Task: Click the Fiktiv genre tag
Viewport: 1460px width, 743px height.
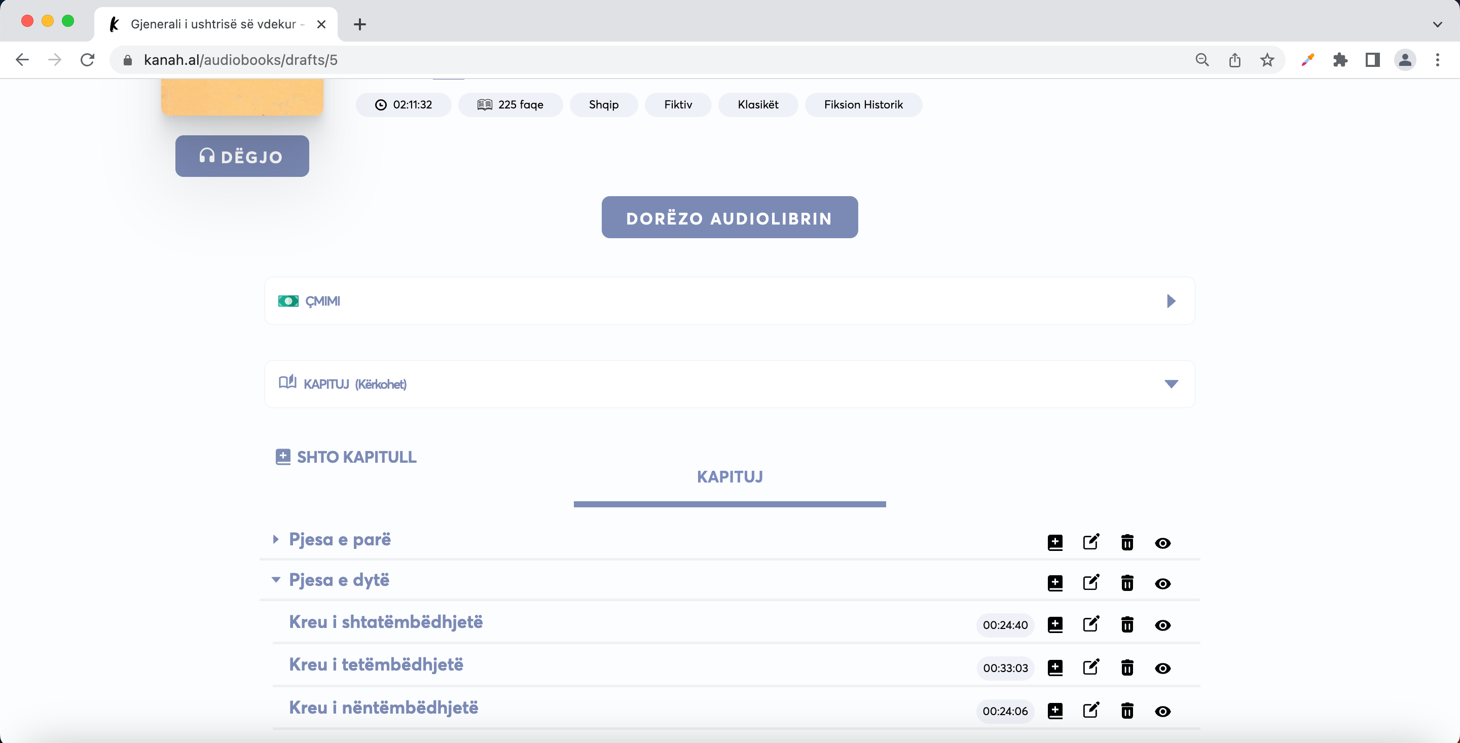Action: (x=678, y=104)
